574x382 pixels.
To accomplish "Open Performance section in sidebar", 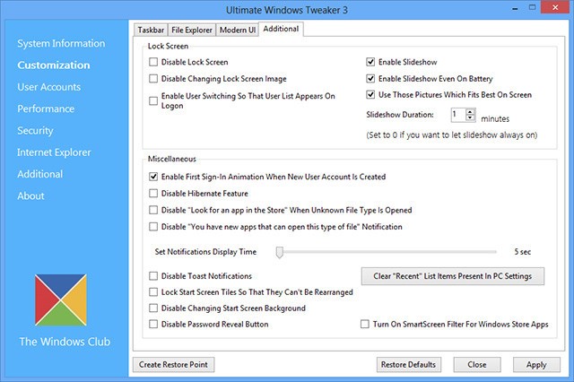I will (46, 109).
